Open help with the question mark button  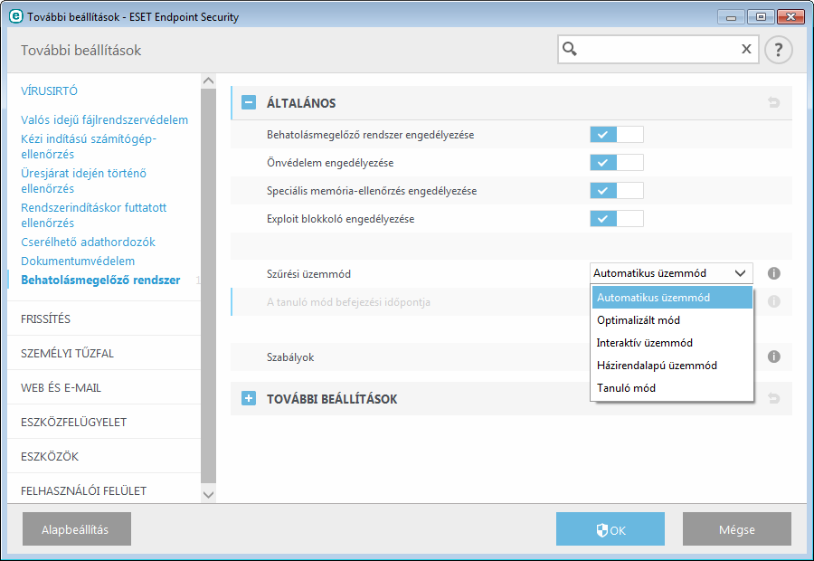coord(778,50)
